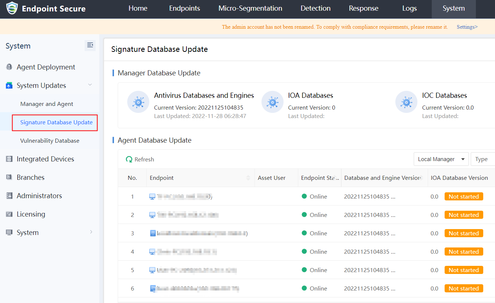The height and width of the screenshot is (303, 495).
Task: Click the IOA Databases virus icon
Action: point(273,102)
